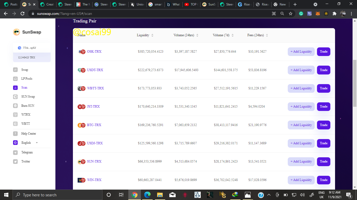Expand the English language dropdown
Viewport: 357px width, 200px height.
[x=37, y=143]
